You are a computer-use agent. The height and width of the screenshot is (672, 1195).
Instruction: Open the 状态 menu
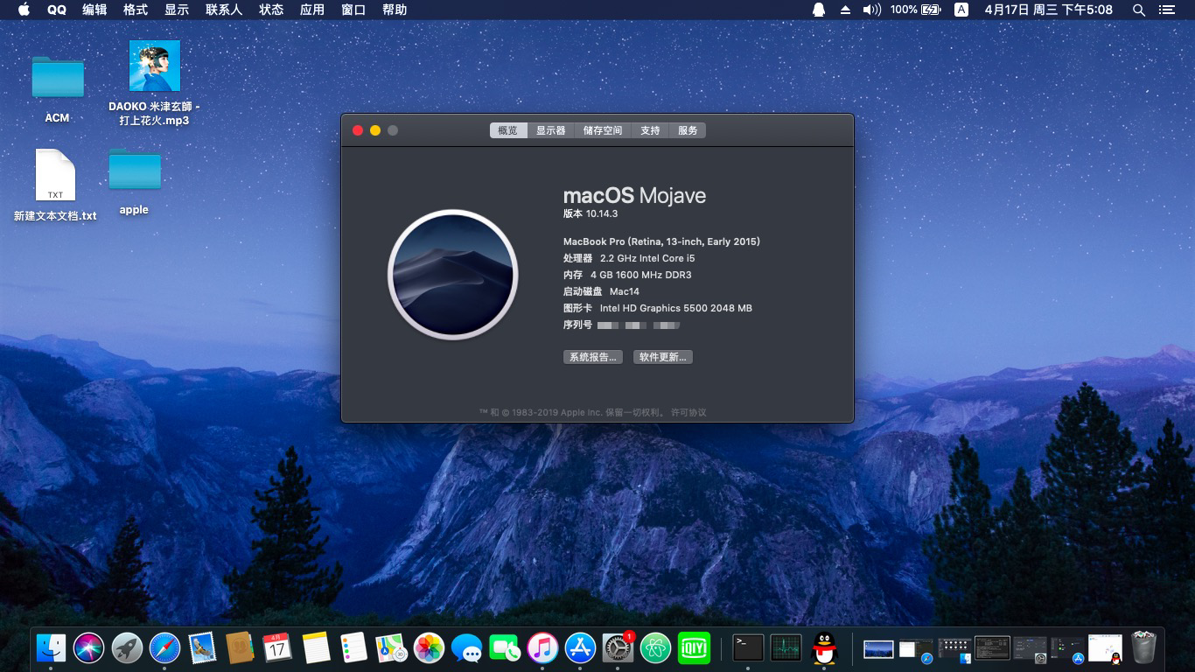click(x=271, y=10)
